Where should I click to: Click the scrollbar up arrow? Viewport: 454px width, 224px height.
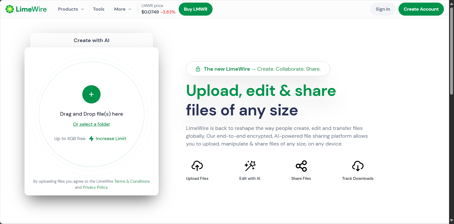coord(452,4)
